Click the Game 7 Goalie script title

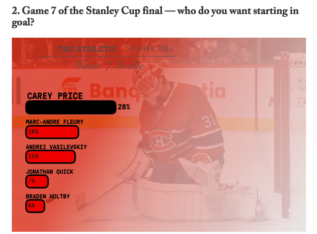pos(110,65)
